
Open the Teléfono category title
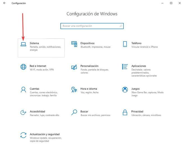[136, 43]
